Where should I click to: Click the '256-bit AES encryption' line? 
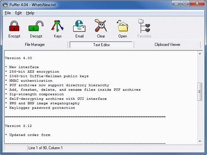[32, 72]
